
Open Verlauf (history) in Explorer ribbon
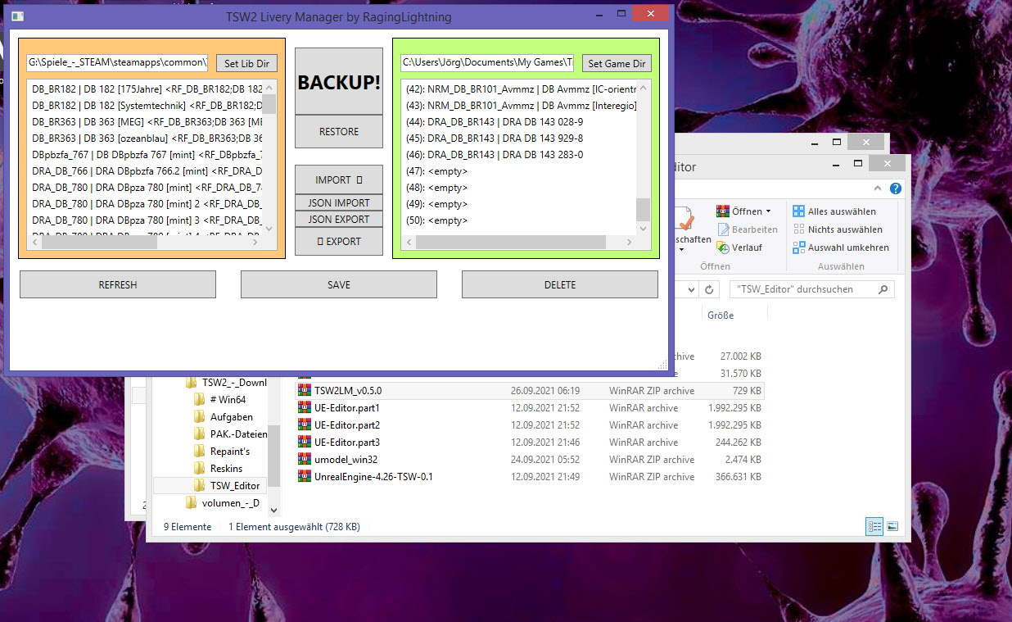[x=739, y=247]
